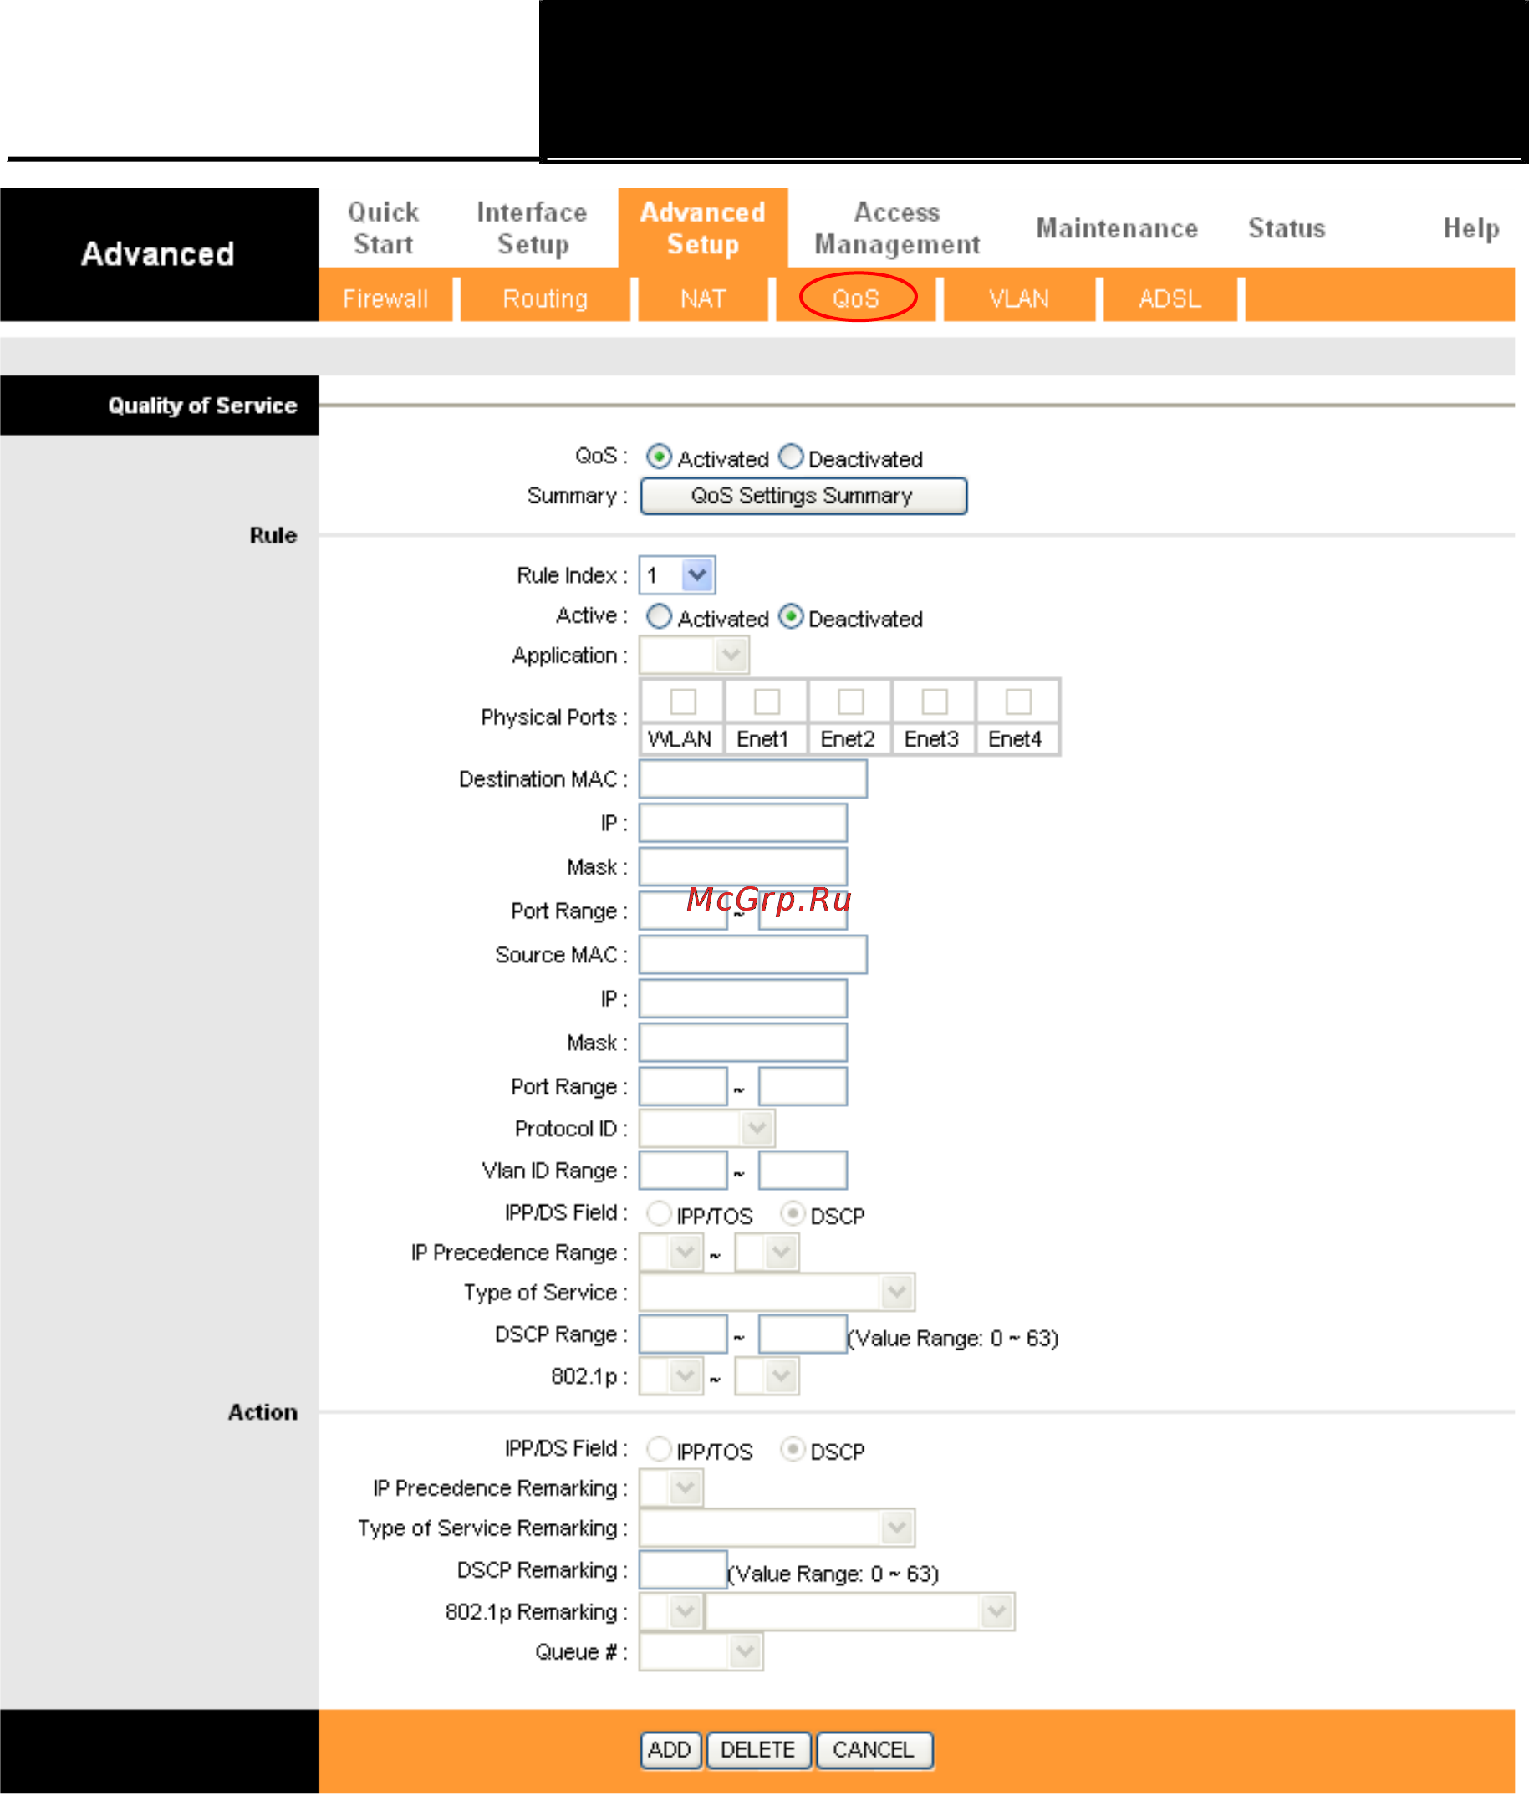Check the WLAN physical port box
Image resolution: width=1529 pixels, height=1796 pixels.
coord(683,702)
